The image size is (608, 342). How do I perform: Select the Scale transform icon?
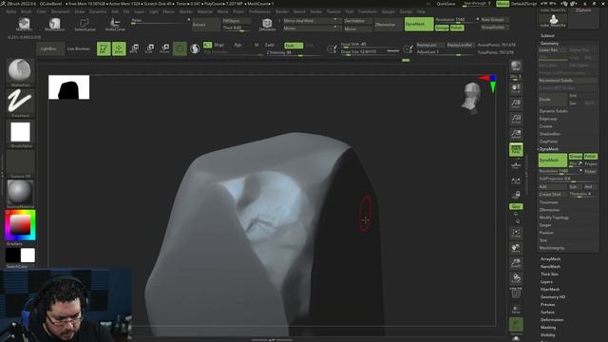(x=150, y=48)
